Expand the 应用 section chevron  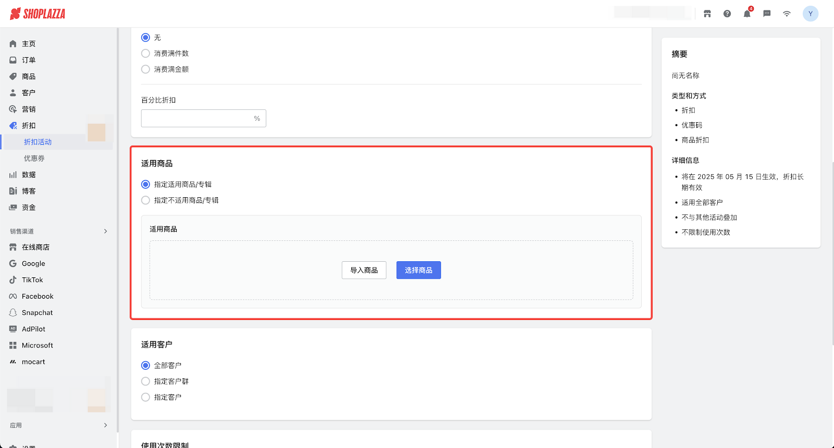(105, 425)
